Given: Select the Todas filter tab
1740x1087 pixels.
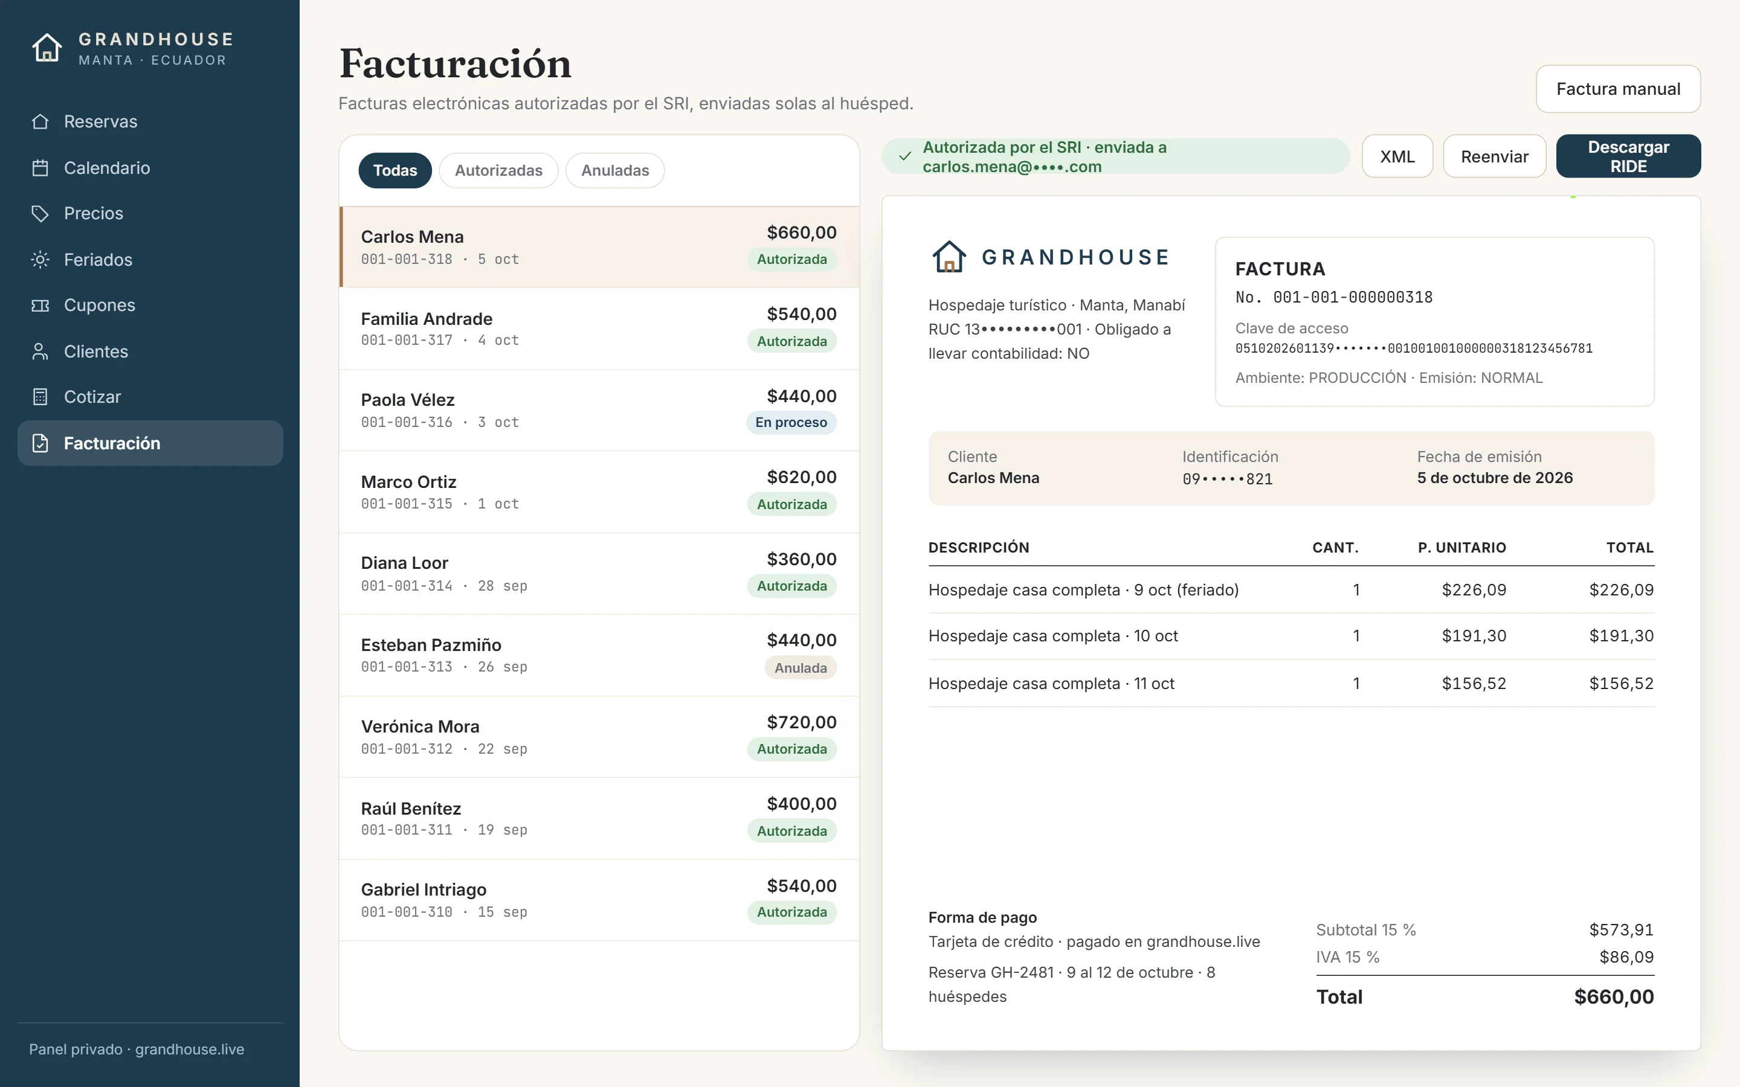Looking at the screenshot, I should point(395,170).
